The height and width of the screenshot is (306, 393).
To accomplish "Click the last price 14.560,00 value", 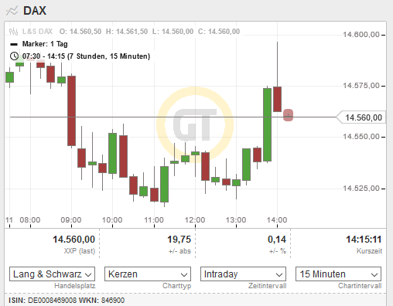I will coord(74,240).
